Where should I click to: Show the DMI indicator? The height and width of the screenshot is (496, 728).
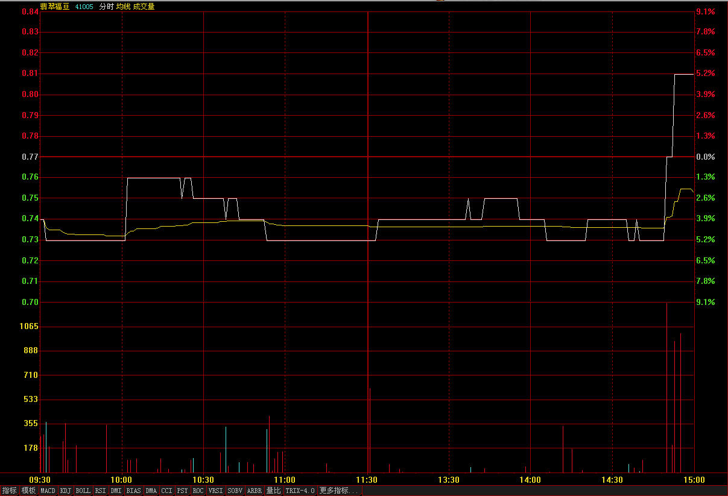(x=116, y=491)
